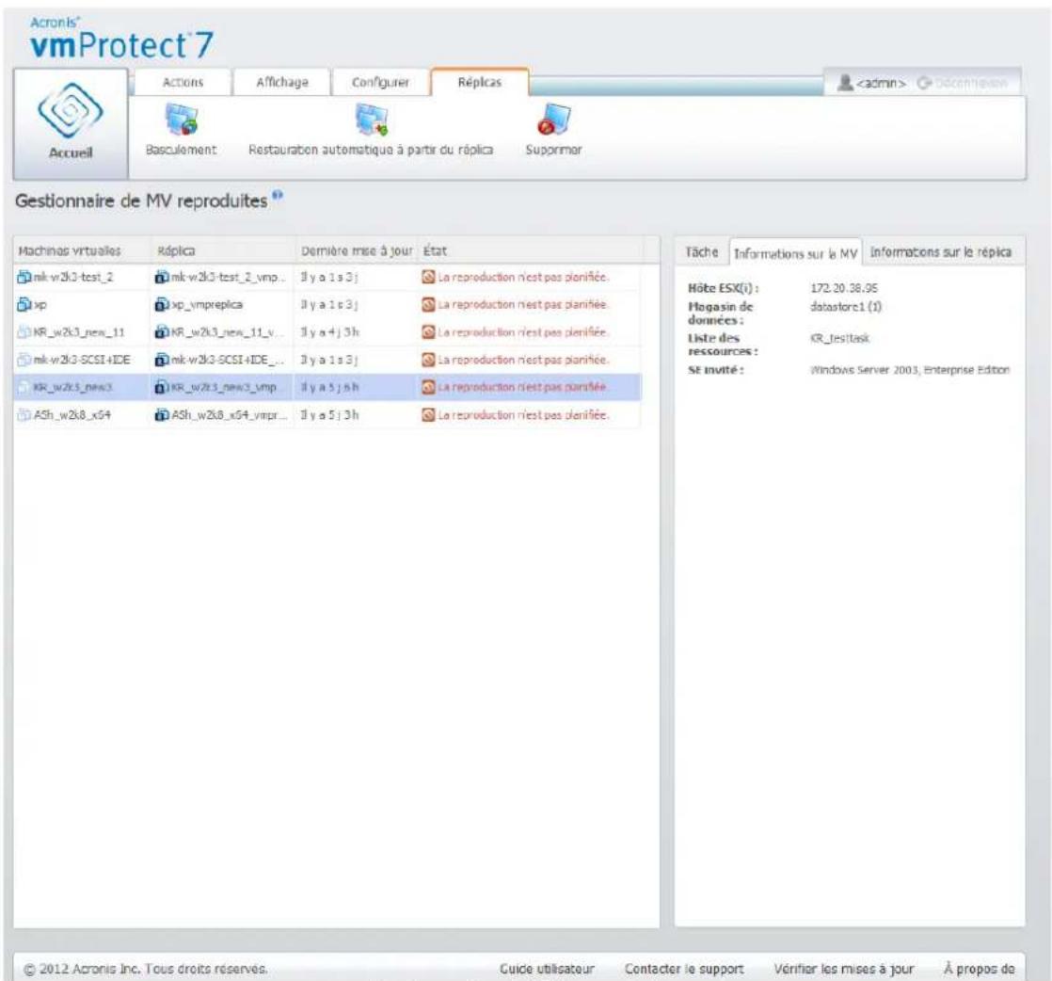Screen dimensions: 1052x981
Task: Click the replica icon for mk-w2k3-SCSI+IDE_ replica
Action: pos(162,360)
